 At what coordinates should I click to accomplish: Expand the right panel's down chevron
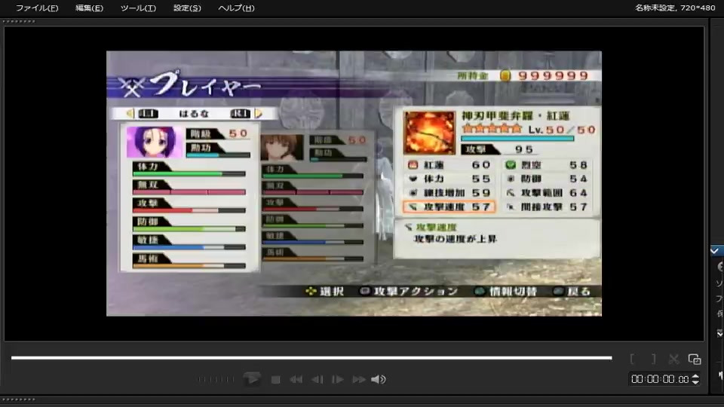(x=719, y=333)
